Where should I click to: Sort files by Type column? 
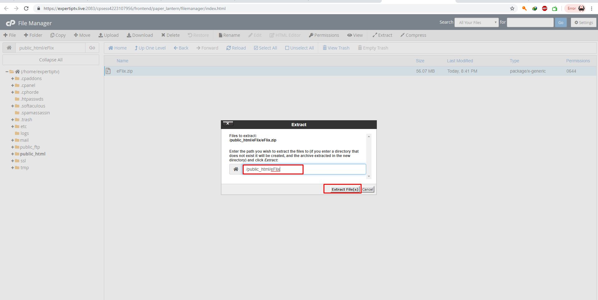[514, 61]
